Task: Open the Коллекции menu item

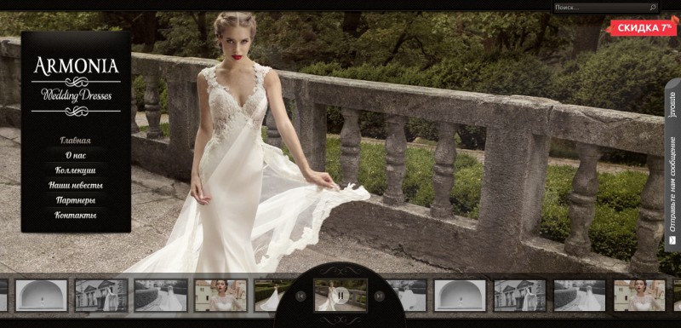Action: coord(76,170)
